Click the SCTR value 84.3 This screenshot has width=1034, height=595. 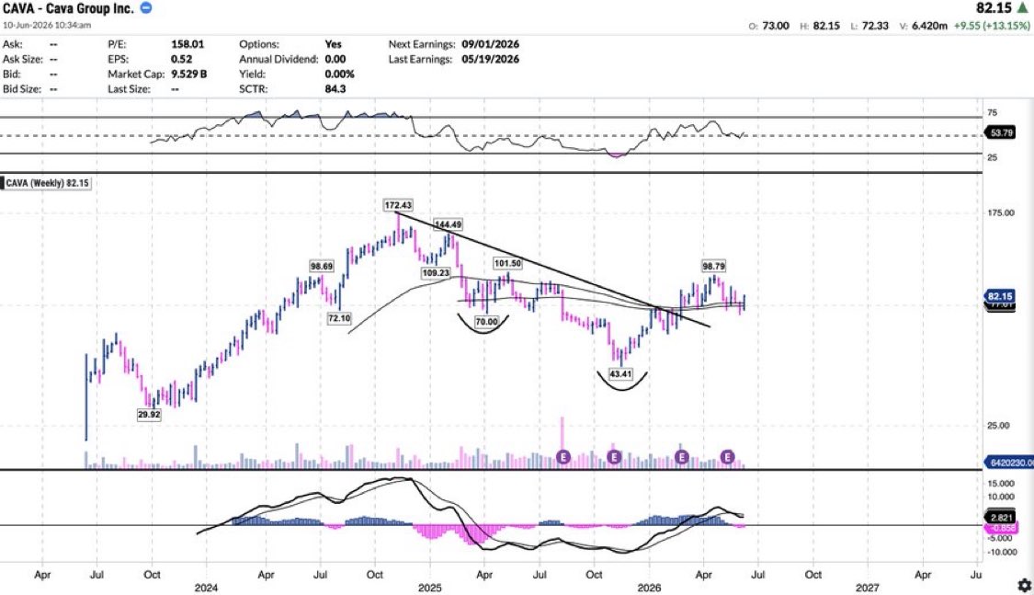pos(335,88)
